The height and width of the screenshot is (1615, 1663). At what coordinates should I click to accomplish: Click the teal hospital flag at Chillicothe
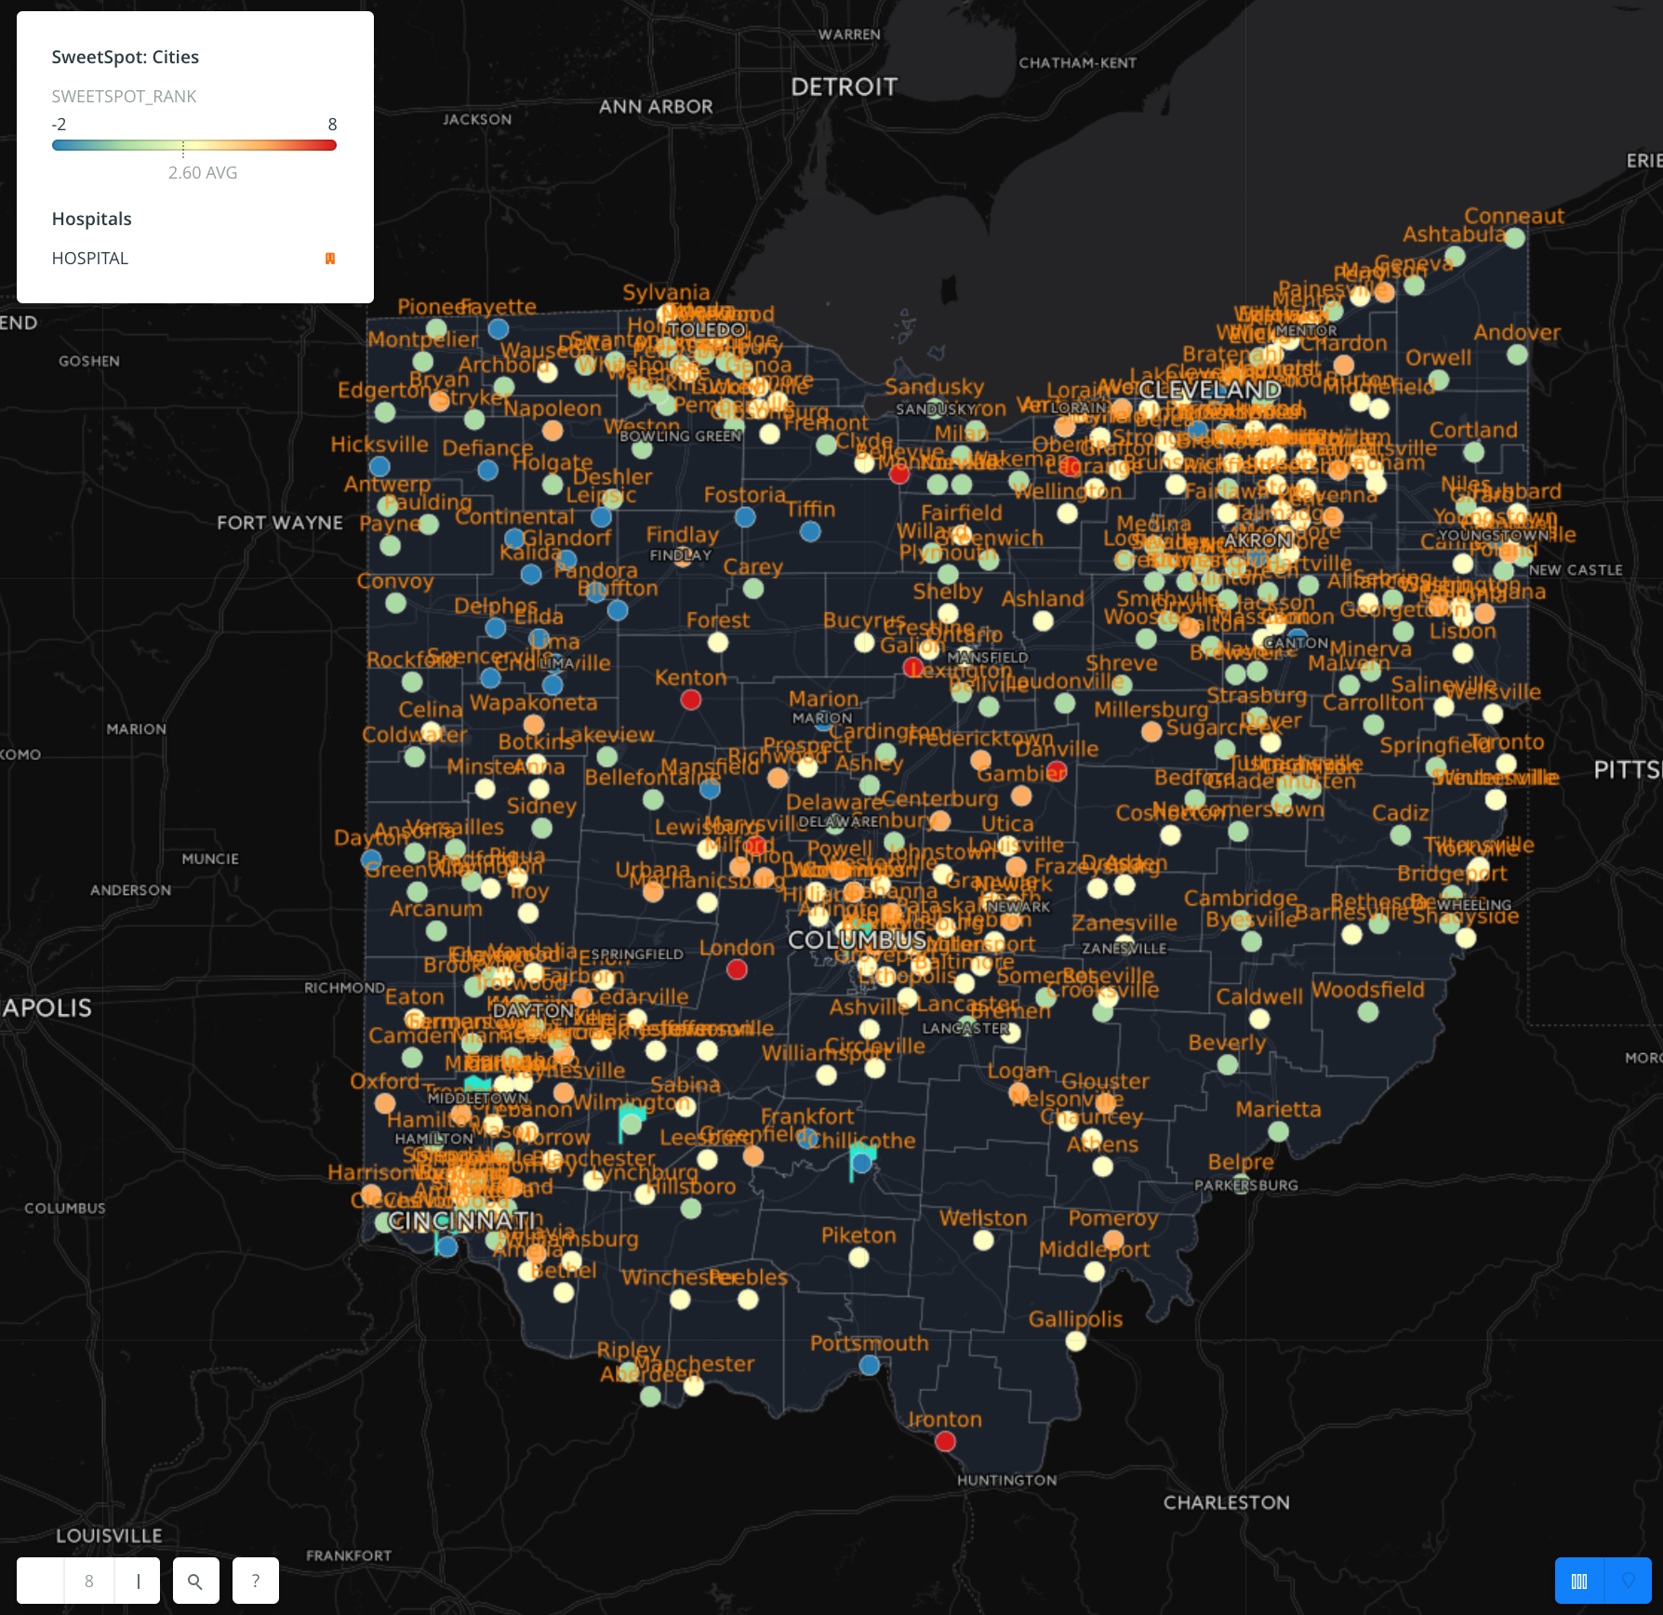pos(861,1160)
